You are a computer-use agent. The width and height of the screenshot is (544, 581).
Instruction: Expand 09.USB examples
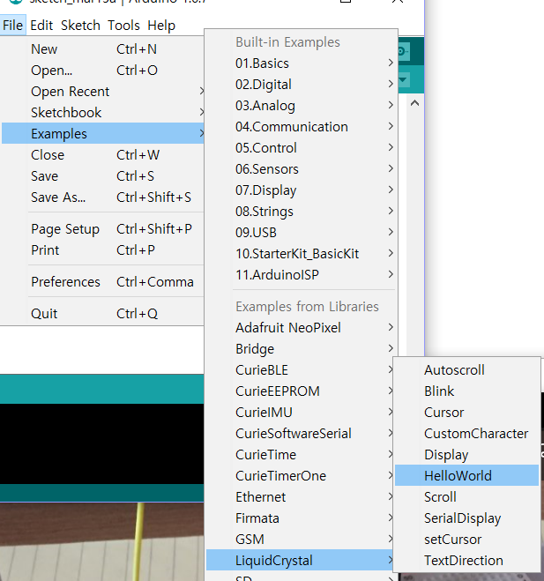tap(301, 232)
